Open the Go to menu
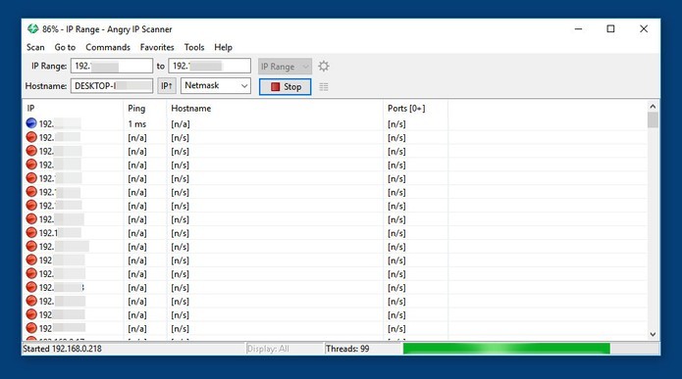 [x=65, y=47]
